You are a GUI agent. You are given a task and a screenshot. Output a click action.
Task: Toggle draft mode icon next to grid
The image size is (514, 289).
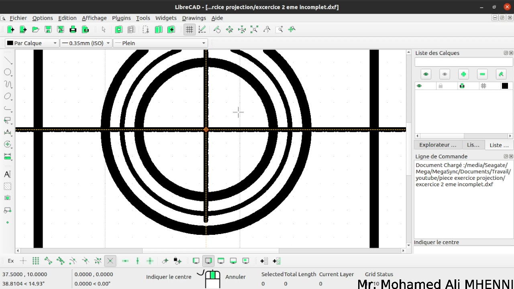pos(202,29)
